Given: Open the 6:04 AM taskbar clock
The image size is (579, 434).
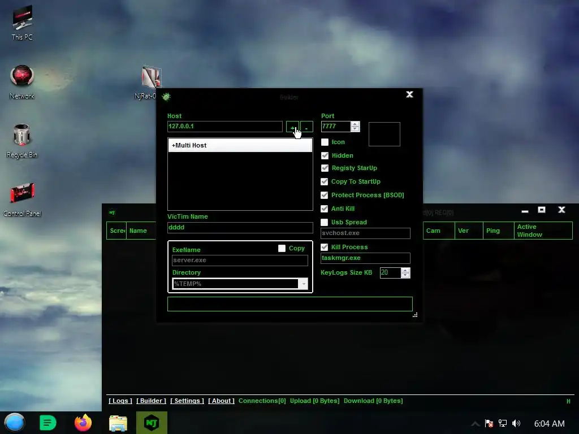Looking at the screenshot, I should pyautogui.click(x=550, y=424).
